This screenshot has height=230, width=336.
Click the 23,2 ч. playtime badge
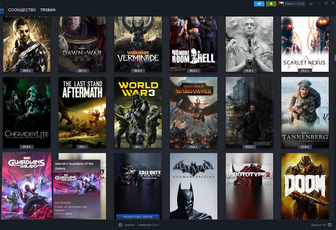[249, 147]
